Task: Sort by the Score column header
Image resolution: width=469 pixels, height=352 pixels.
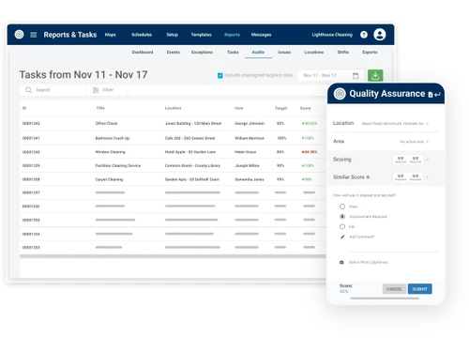Action: (x=306, y=108)
